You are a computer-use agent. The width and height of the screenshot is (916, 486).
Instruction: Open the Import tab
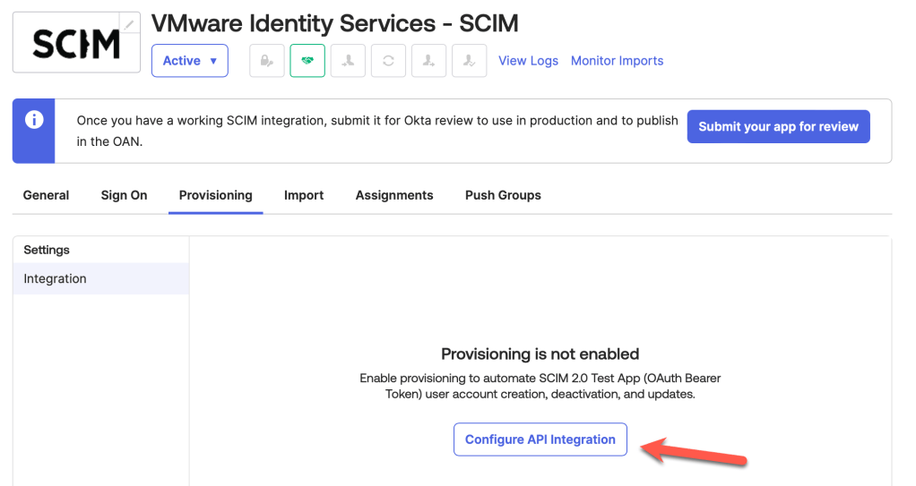click(304, 195)
